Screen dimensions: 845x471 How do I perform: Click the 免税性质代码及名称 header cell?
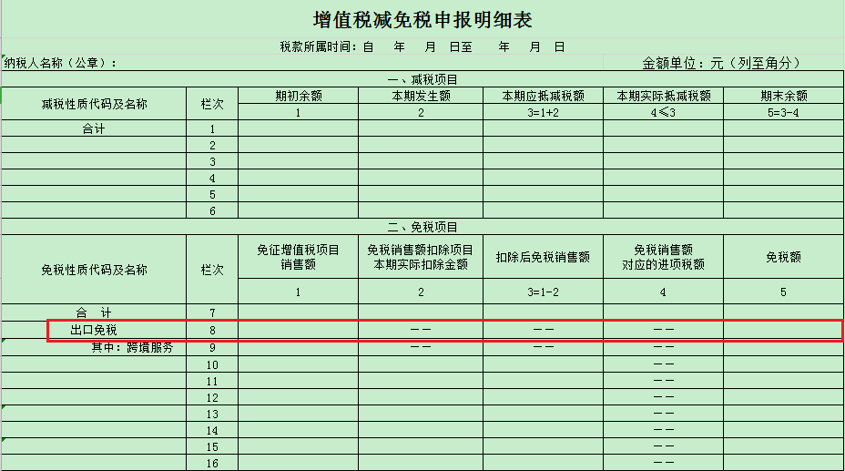pos(94,270)
